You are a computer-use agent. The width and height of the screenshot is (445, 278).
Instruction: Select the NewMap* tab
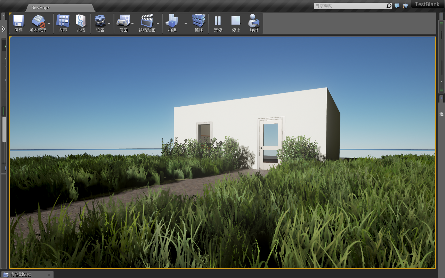40,8
